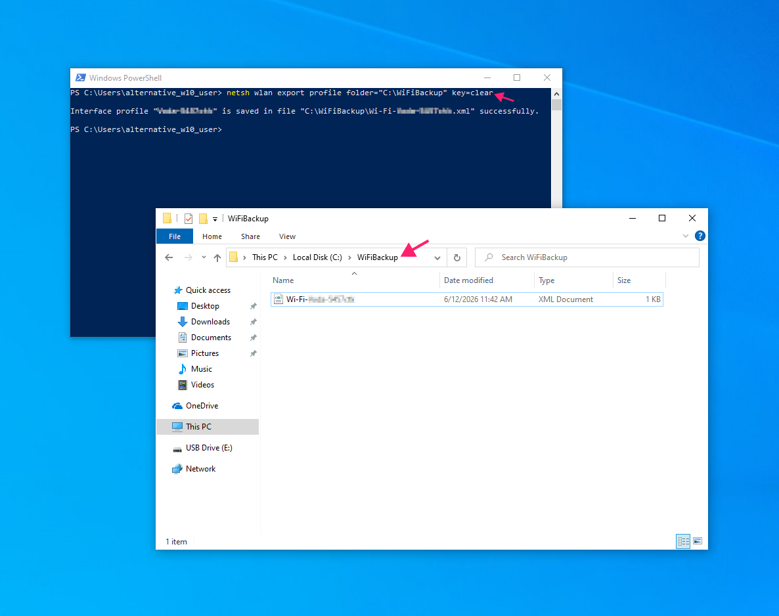Screen dimensions: 779x616
Task: Click the Search WiFiBackup field
Action: point(587,257)
